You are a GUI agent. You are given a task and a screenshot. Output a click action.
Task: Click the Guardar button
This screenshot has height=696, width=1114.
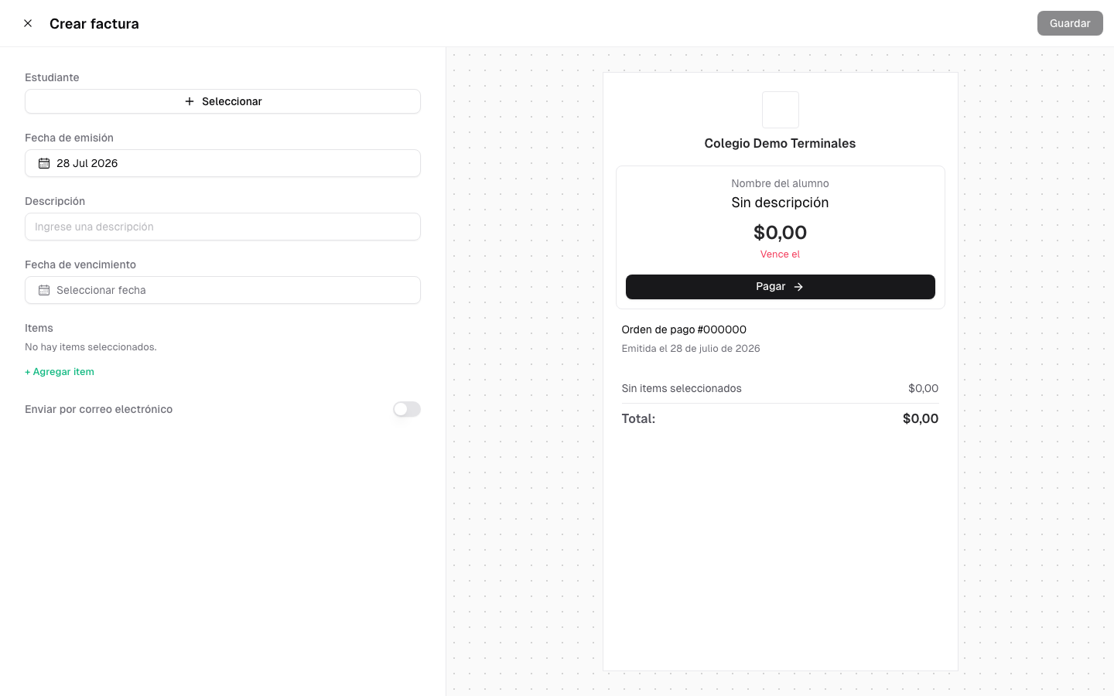1070,23
